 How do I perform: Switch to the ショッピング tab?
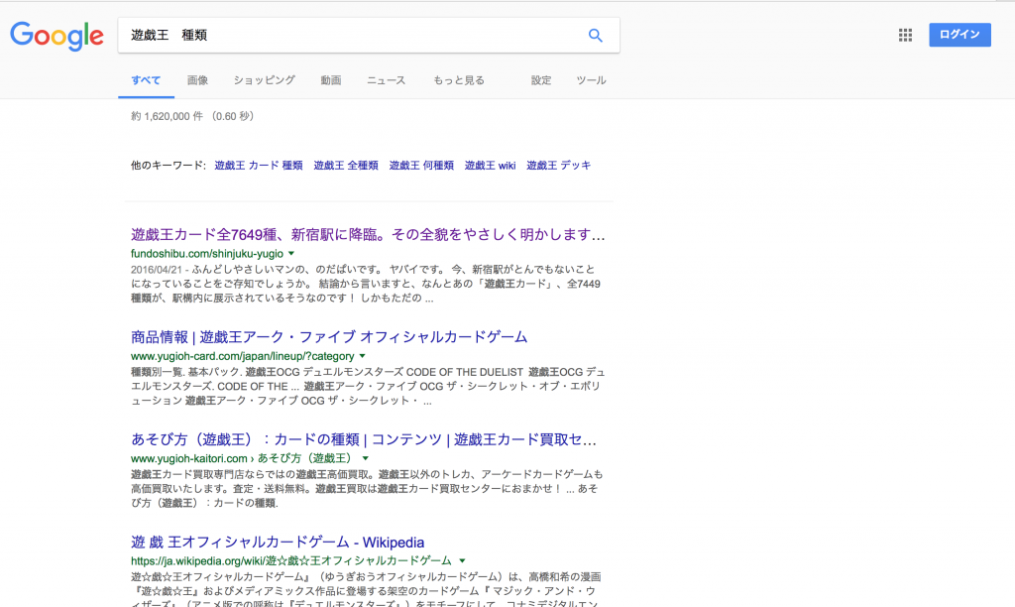click(264, 80)
